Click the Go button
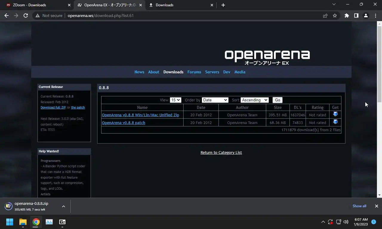This screenshot has height=229, width=382. (277, 100)
